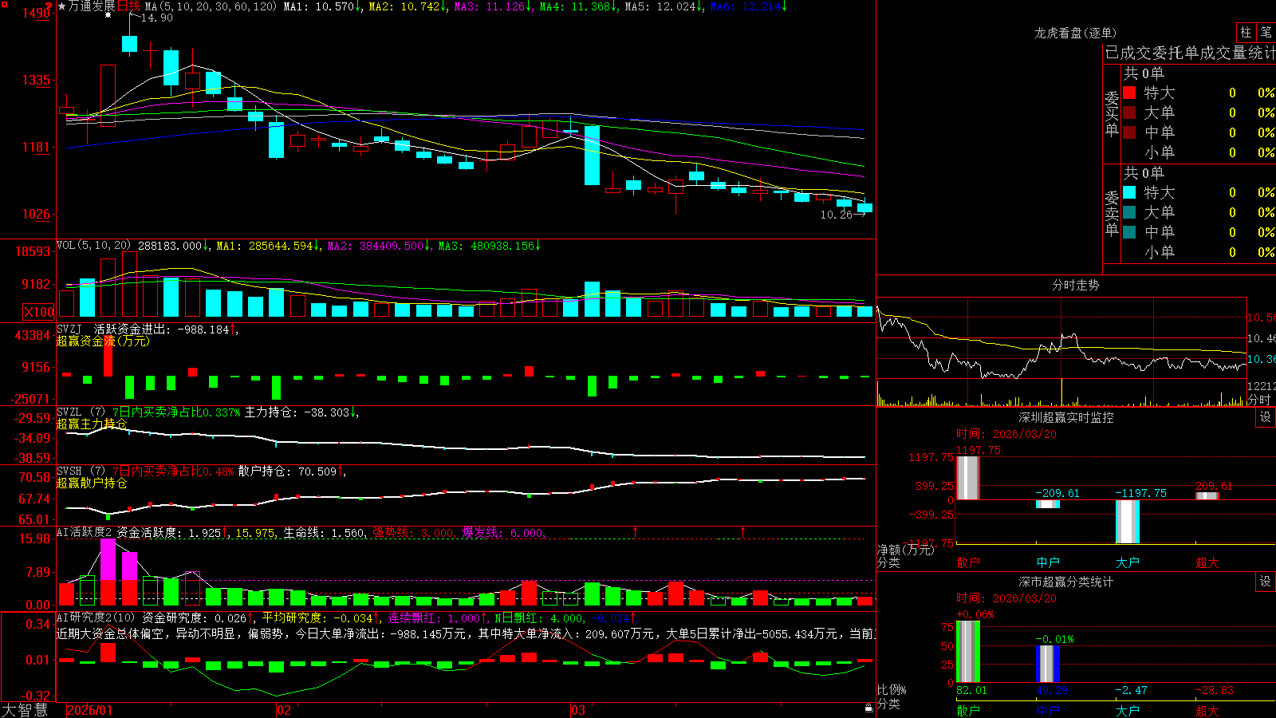
Task: Click the 强势线: 3.000 value
Action: click(414, 532)
